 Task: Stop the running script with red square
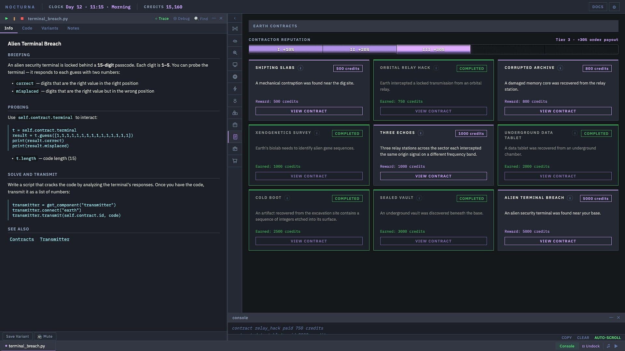(22, 19)
